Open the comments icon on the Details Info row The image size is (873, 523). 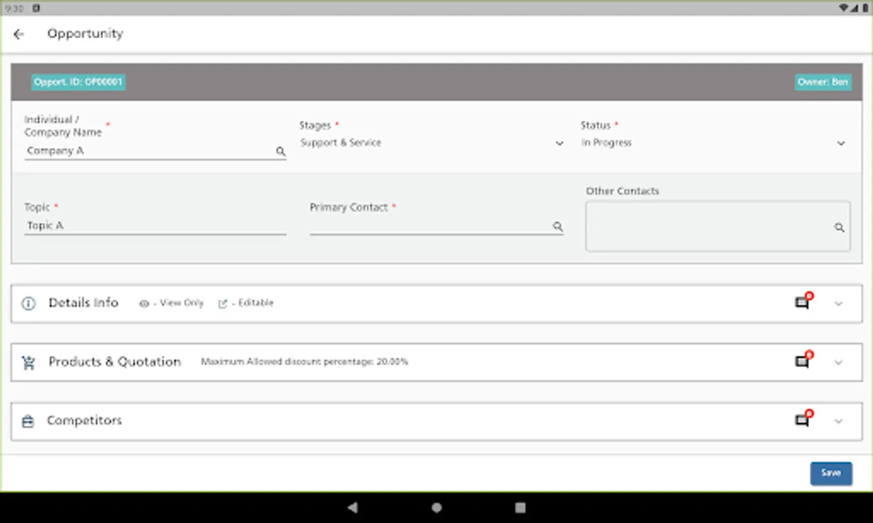(x=801, y=303)
